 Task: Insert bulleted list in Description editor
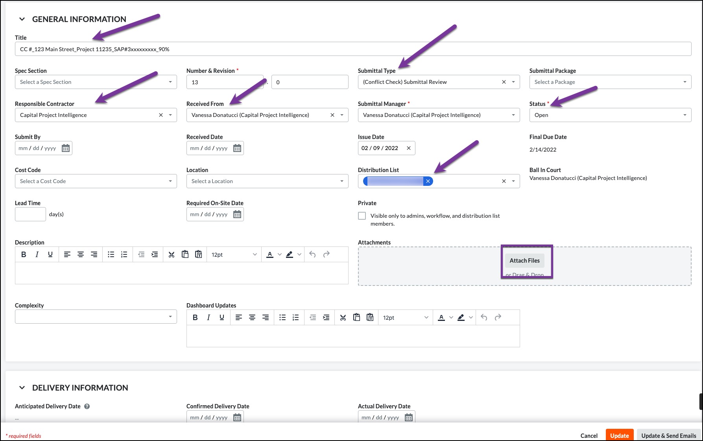[111, 254]
